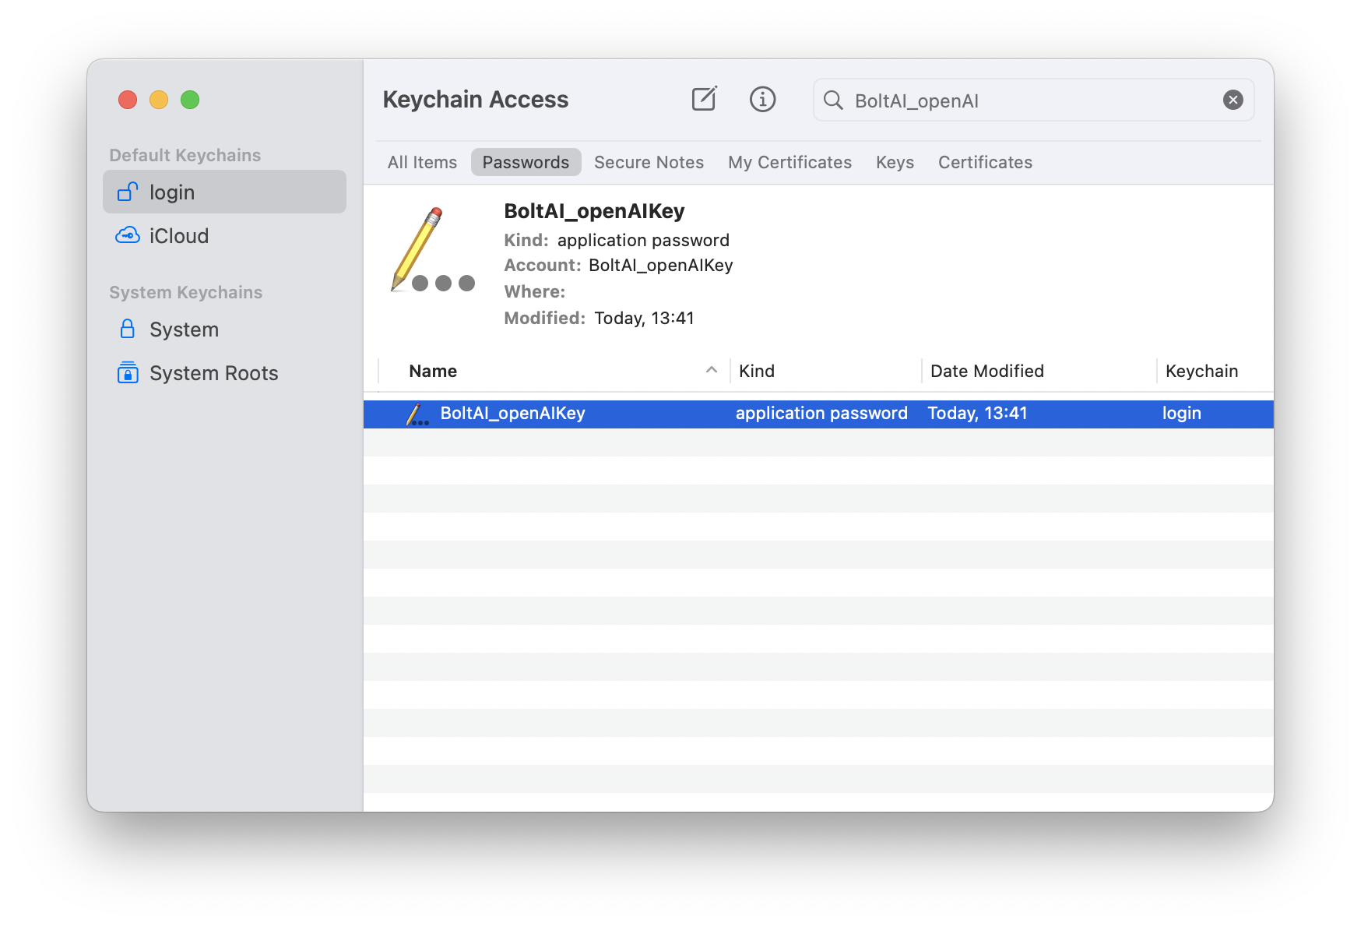Switch to the All Items tab
This screenshot has width=1361, height=927.
click(421, 162)
